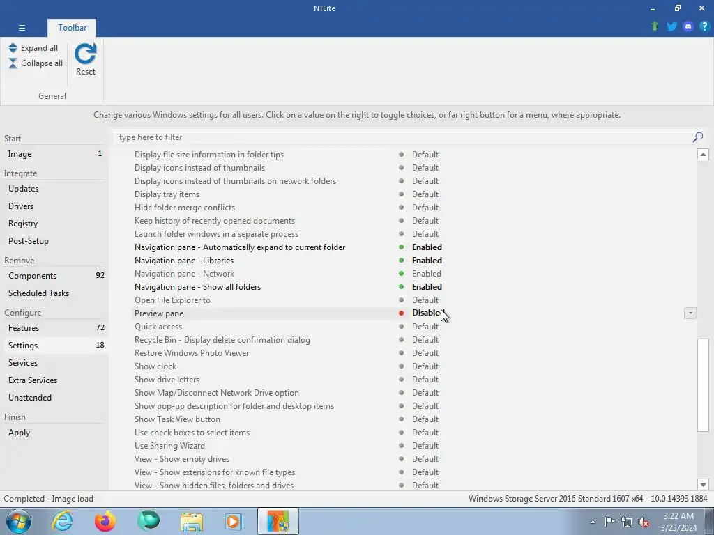Open Scheduled Tasks page

[54, 293]
